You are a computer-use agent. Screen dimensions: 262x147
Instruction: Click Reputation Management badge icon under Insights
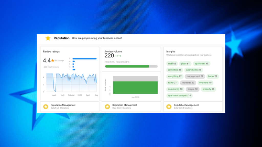(169, 107)
